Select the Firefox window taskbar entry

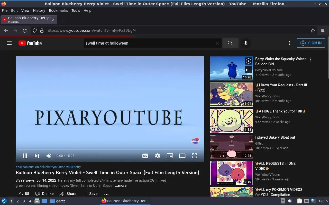pyautogui.click(x=125, y=201)
